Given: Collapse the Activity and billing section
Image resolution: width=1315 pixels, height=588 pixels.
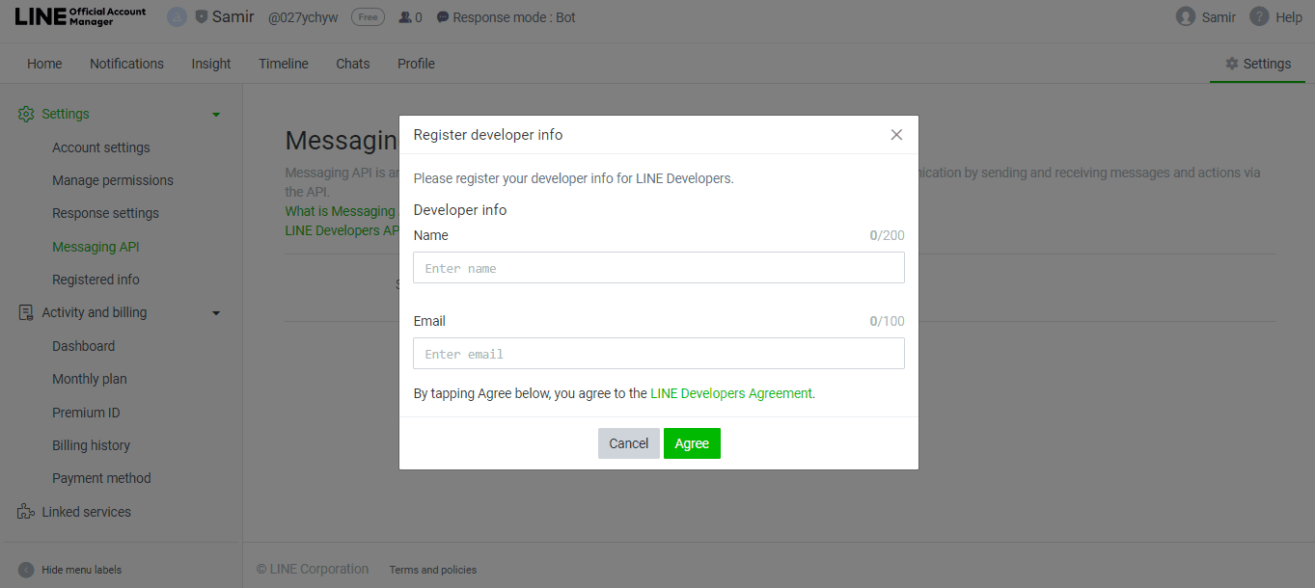Looking at the screenshot, I should click(216, 311).
